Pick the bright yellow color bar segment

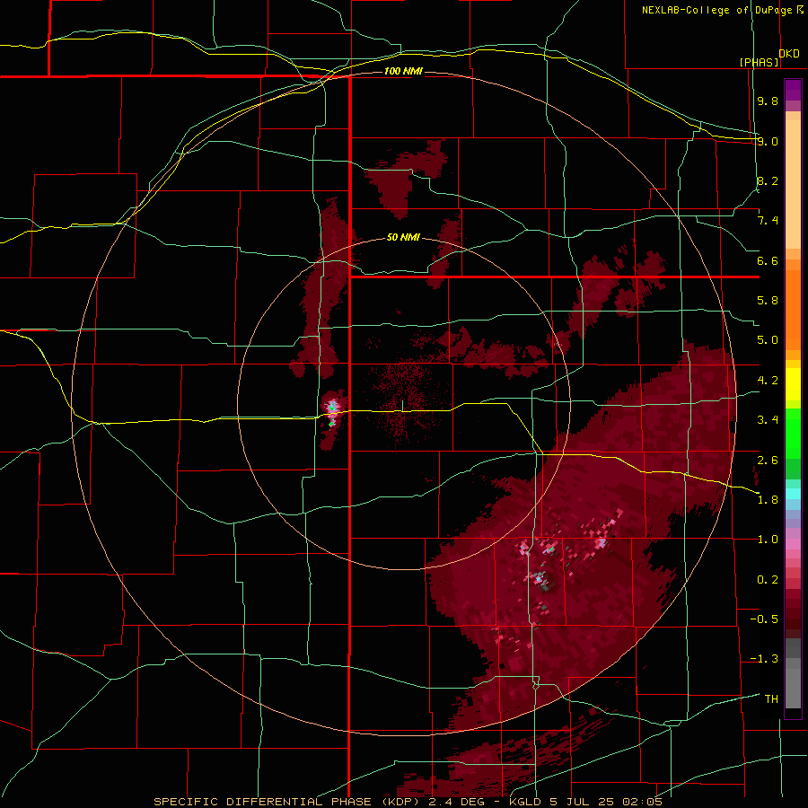(x=793, y=384)
